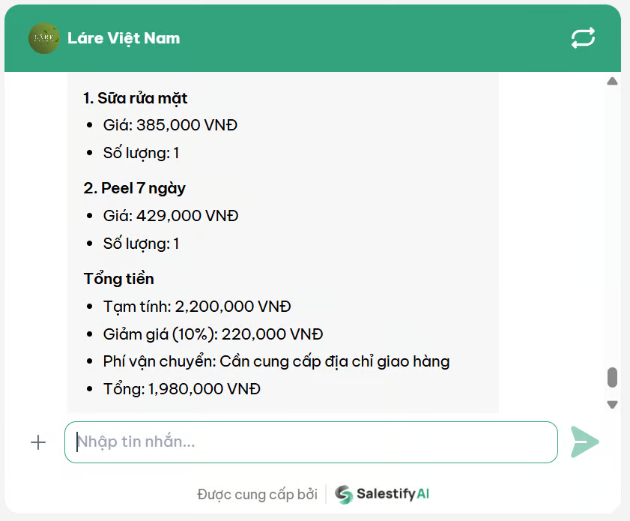Screen dimensions: 630x521
Task: Select the "2. Peel 7 ngày" heading
Action: (x=135, y=188)
